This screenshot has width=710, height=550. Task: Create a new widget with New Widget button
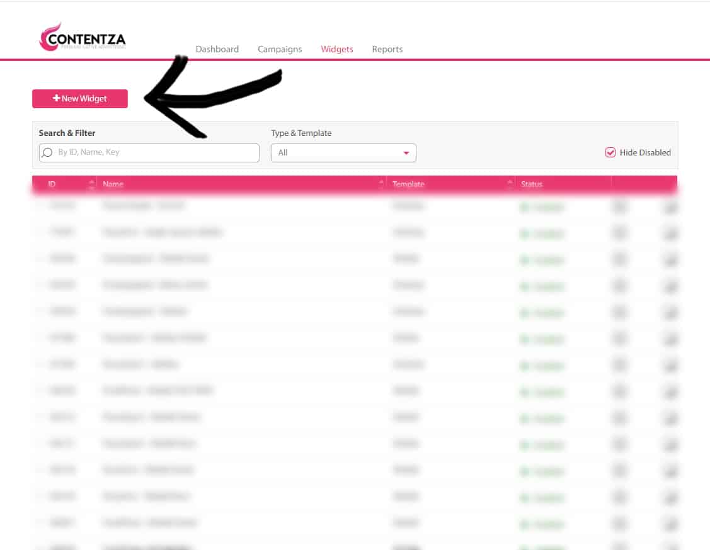(x=79, y=99)
